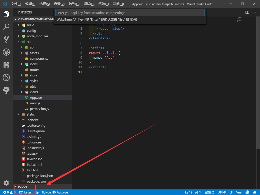Open the Source Control view

pyautogui.click(x=6, y=39)
